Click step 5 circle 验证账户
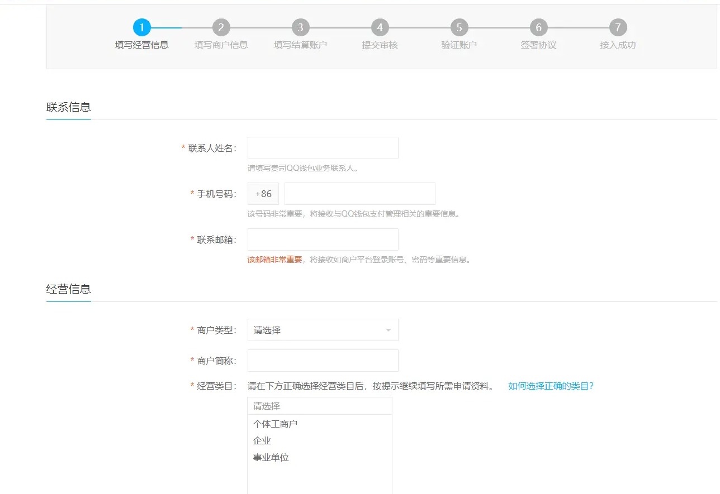This screenshot has height=494, width=720. tap(459, 27)
